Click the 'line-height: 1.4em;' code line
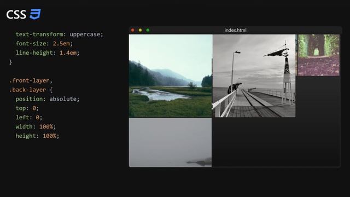Viewport: 350px width, 197px height. point(48,53)
